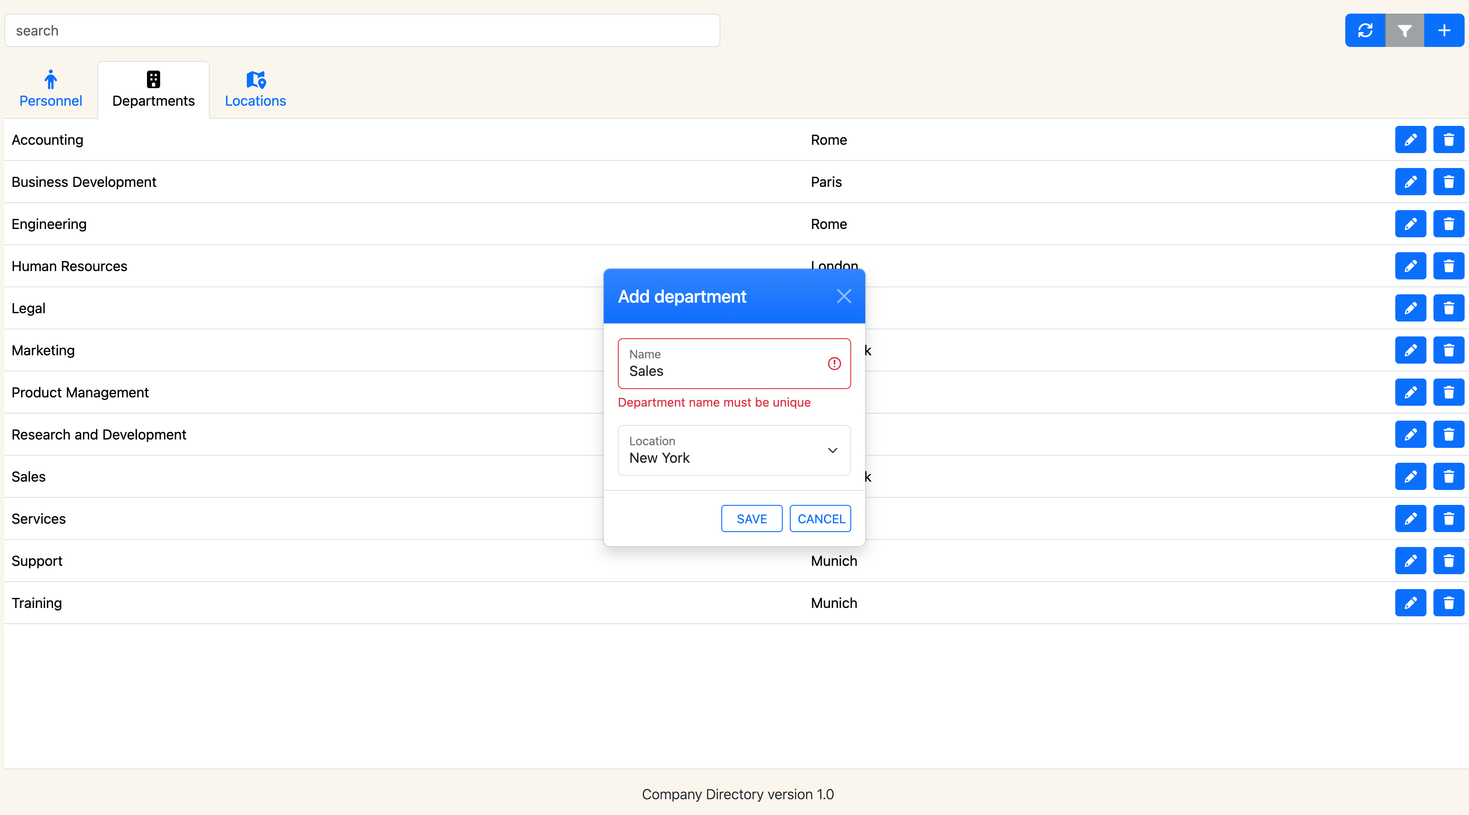The width and height of the screenshot is (1469, 815).
Task: Switch to the Personnel tab
Action: tap(51, 89)
